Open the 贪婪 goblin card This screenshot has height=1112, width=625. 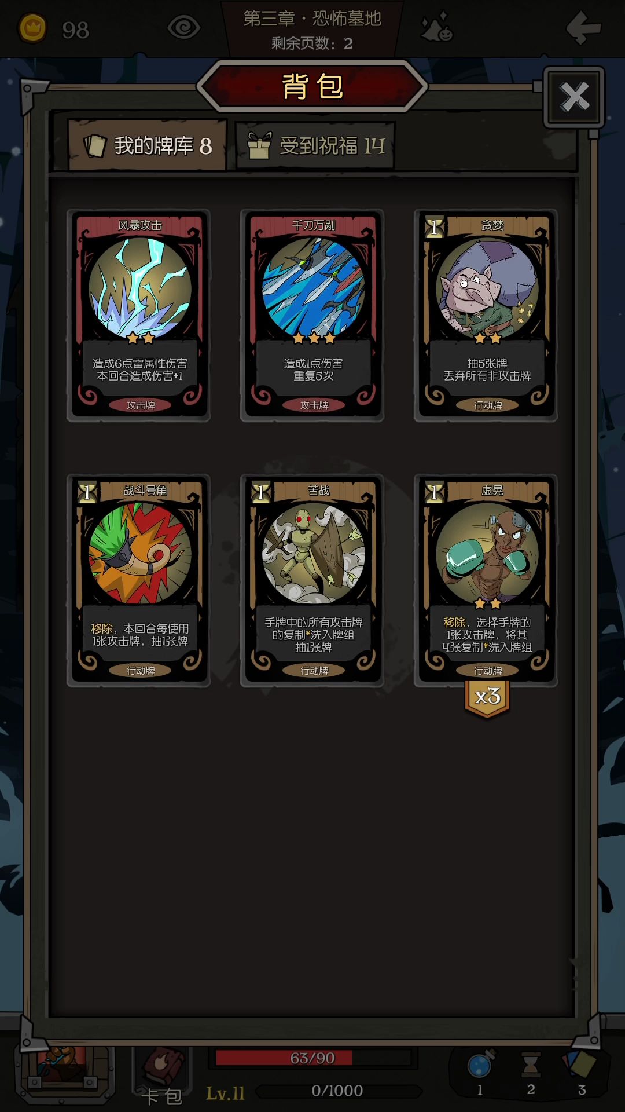[486, 315]
